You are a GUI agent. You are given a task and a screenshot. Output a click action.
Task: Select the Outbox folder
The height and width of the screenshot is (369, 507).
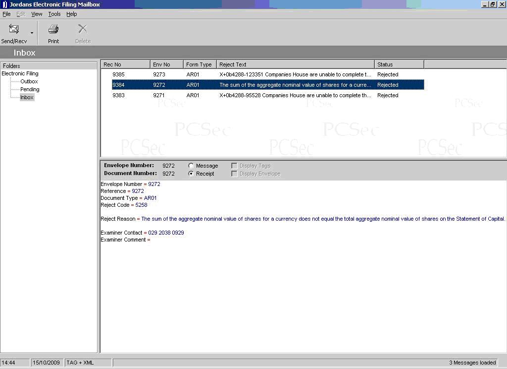29,81
